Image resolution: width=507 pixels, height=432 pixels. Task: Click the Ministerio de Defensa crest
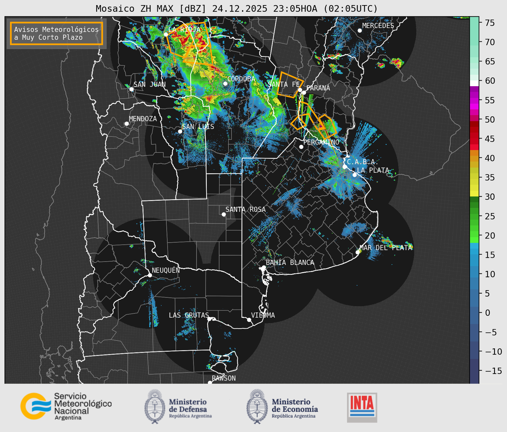pyautogui.click(x=155, y=406)
